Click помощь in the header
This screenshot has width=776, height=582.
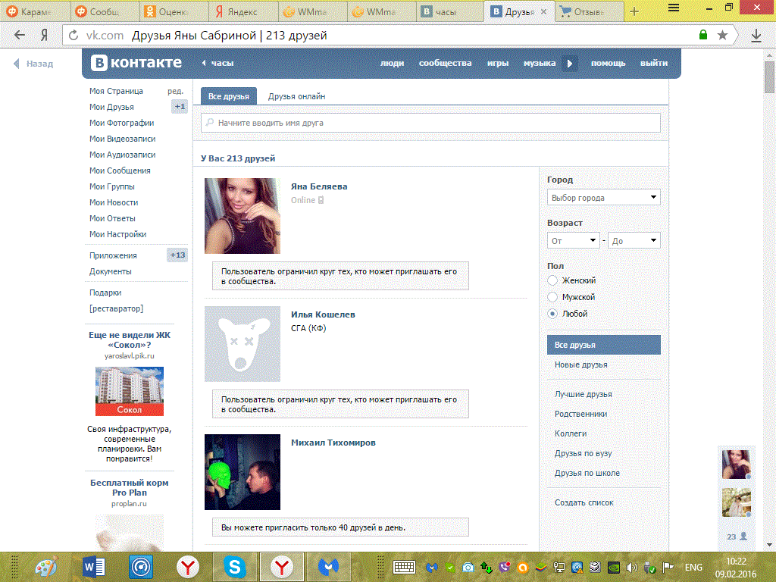(x=608, y=63)
